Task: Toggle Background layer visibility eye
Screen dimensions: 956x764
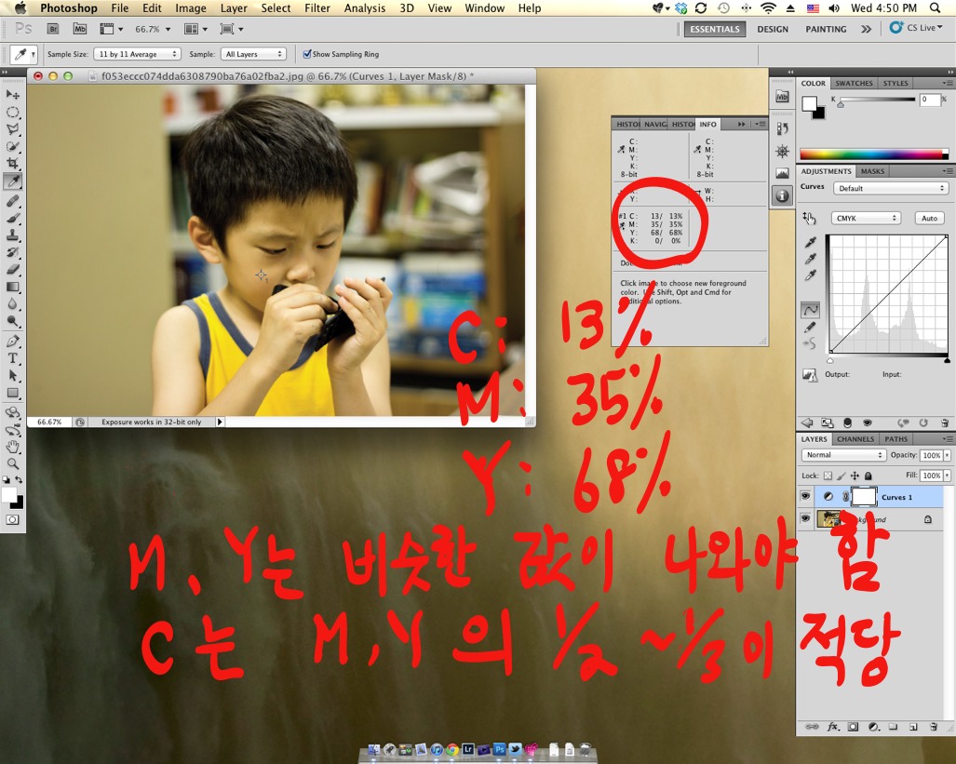Action: 805,519
